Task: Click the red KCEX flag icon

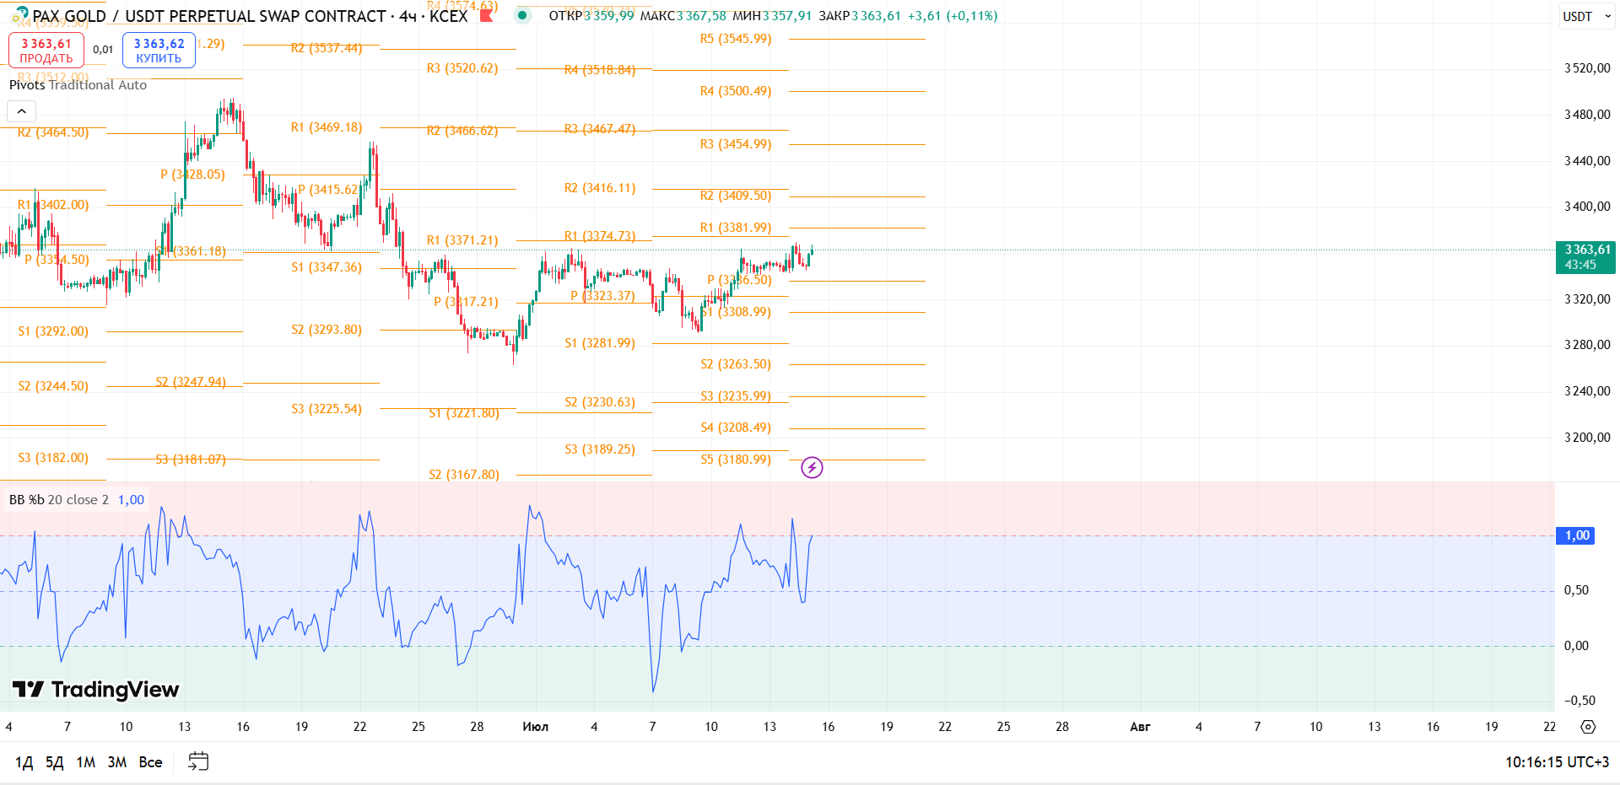Action: click(486, 15)
